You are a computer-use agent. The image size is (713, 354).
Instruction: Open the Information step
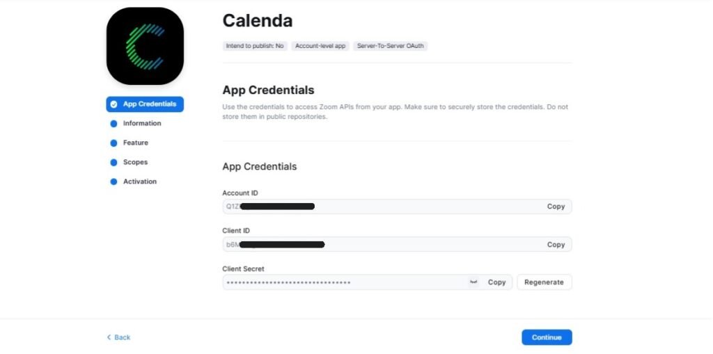click(141, 124)
